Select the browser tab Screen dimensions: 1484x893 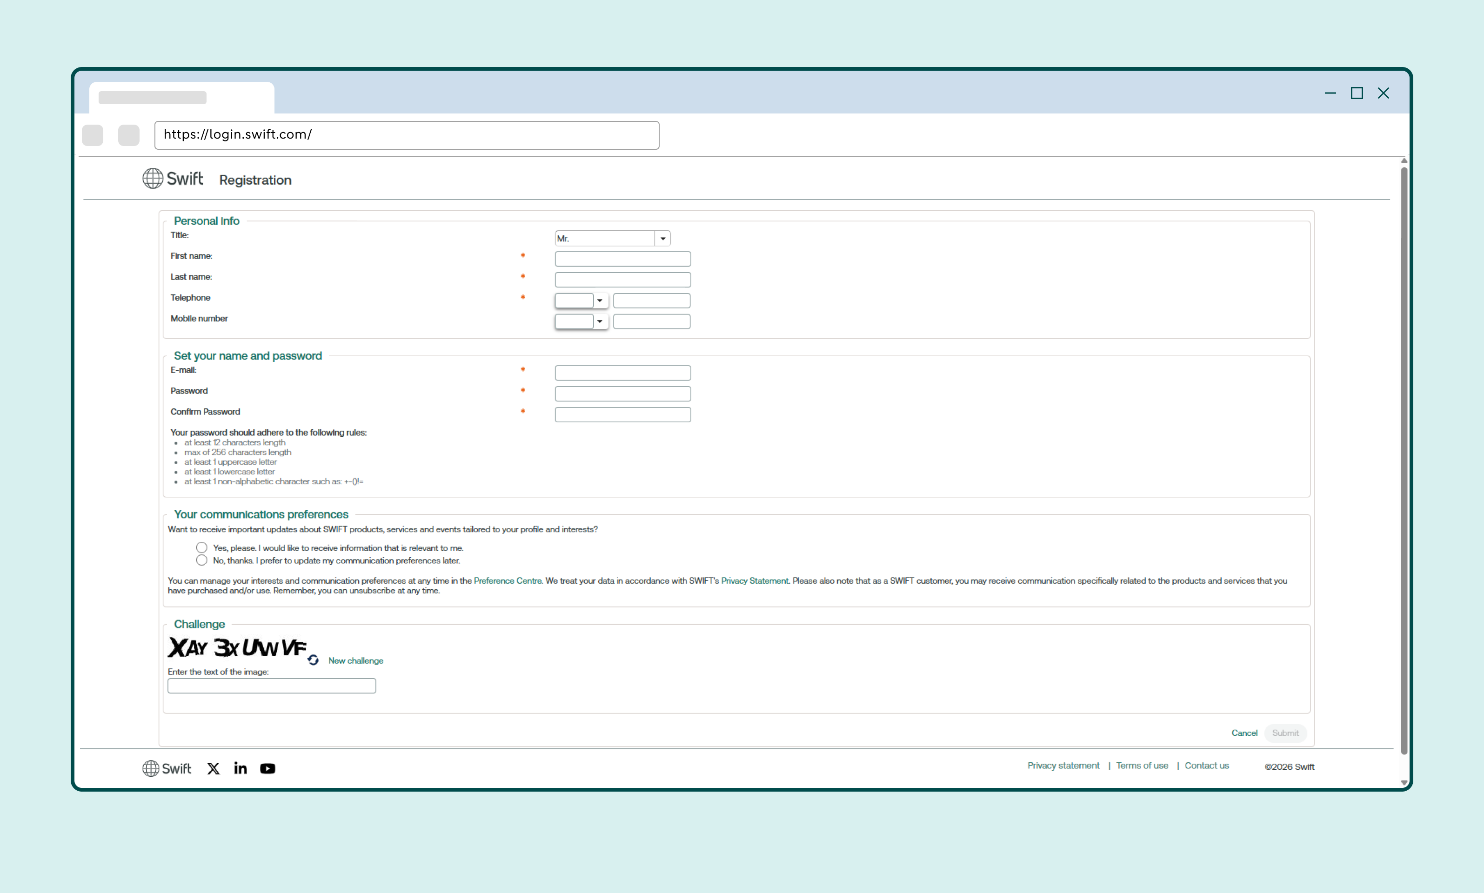182,98
